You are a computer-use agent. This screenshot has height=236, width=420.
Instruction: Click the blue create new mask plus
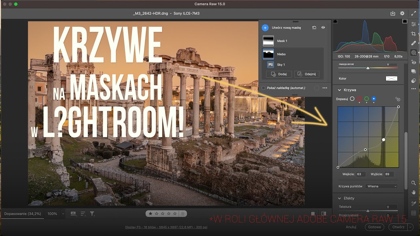pos(265,28)
